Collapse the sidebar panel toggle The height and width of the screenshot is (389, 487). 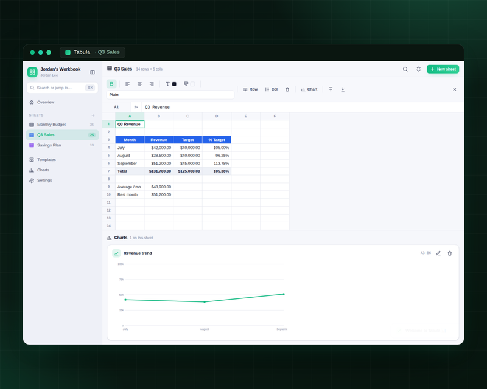pos(93,72)
